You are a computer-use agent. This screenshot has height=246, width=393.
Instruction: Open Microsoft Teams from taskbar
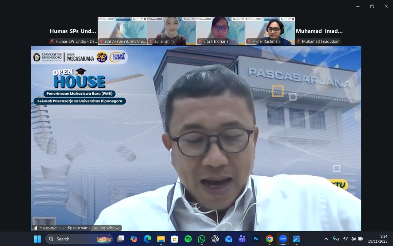pos(242,239)
